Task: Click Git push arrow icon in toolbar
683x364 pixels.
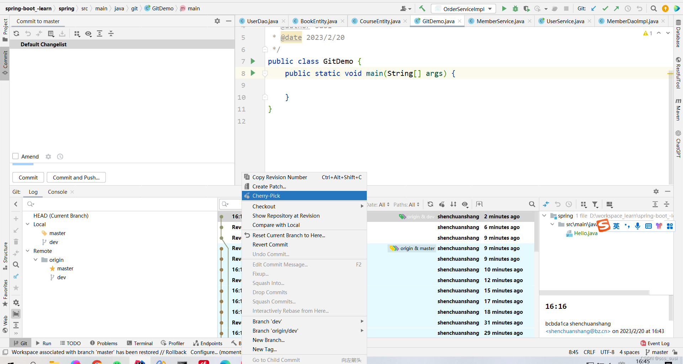Action: click(x=616, y=9)
